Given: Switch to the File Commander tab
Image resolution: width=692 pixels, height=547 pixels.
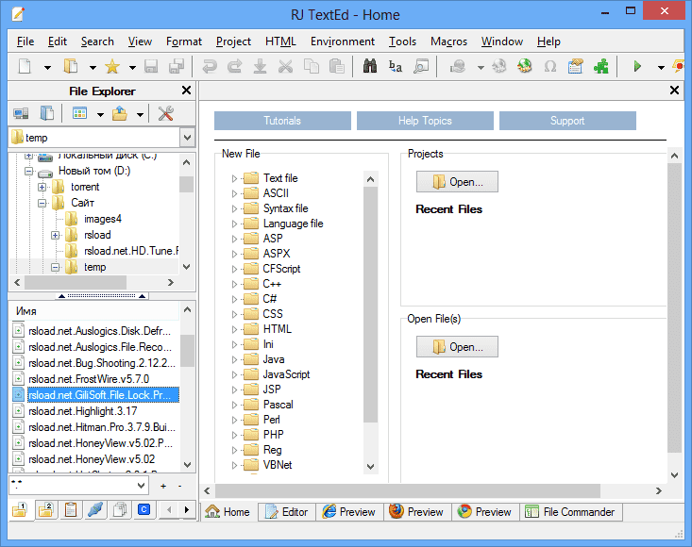Looking at the screenshot, I should [571, 512].
